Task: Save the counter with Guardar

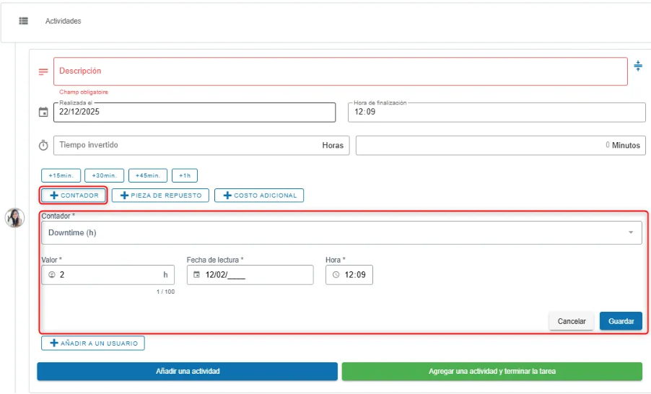Action: pyautogui.click(x=620, y=321)
